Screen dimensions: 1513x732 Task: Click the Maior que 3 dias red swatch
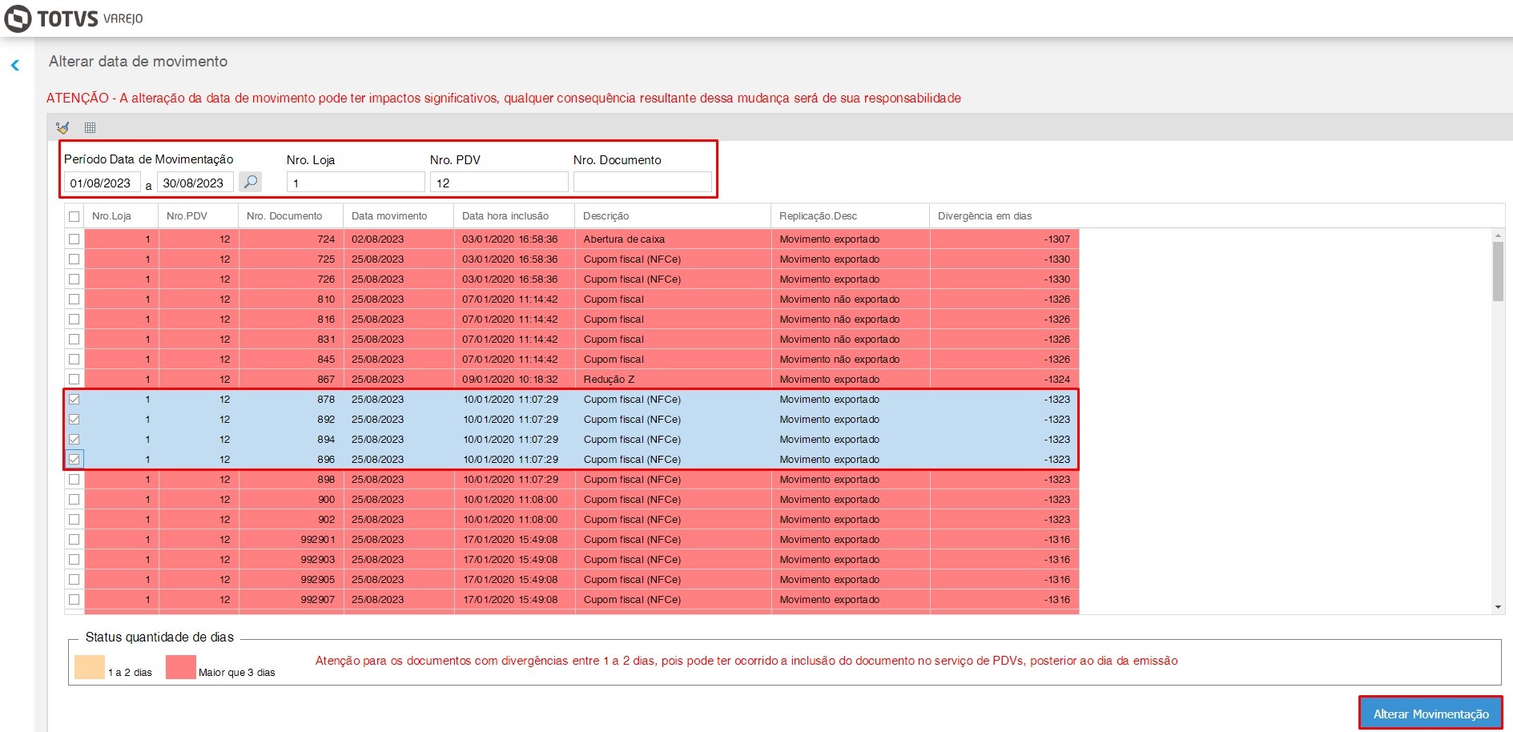tap(181, 667)
